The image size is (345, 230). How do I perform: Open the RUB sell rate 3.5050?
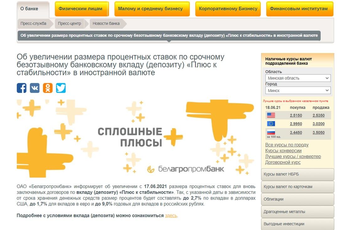(318, 132)
